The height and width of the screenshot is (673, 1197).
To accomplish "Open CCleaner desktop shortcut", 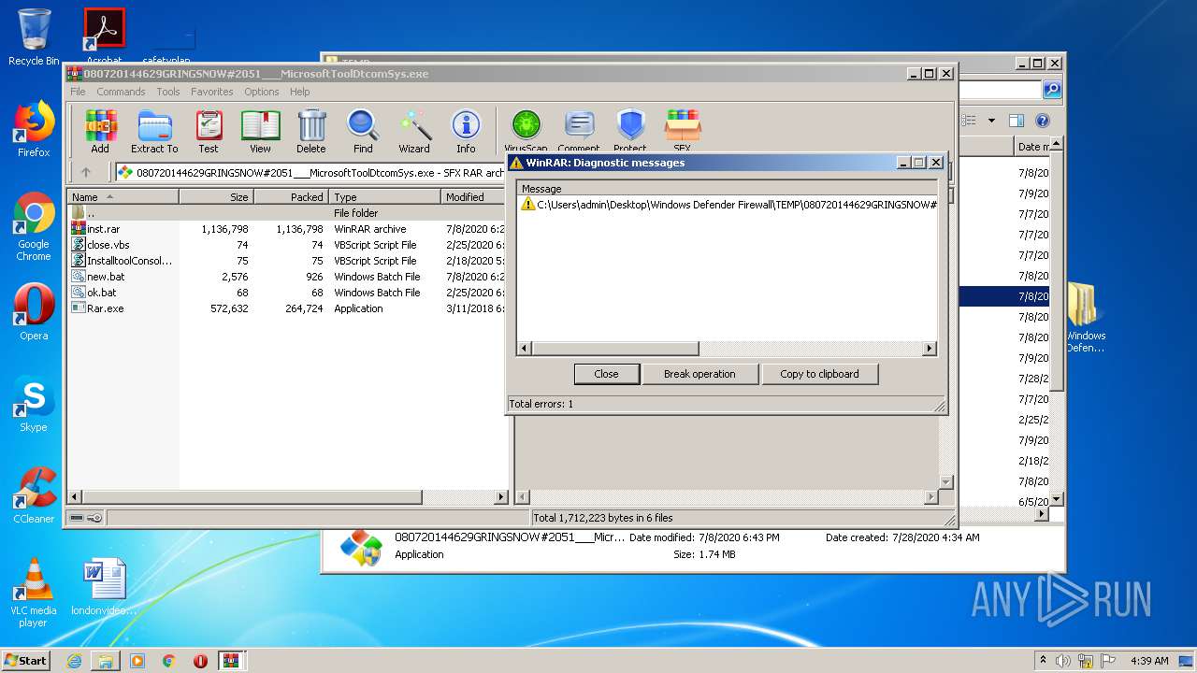I will pyautogui.click(x=34, y=495).
